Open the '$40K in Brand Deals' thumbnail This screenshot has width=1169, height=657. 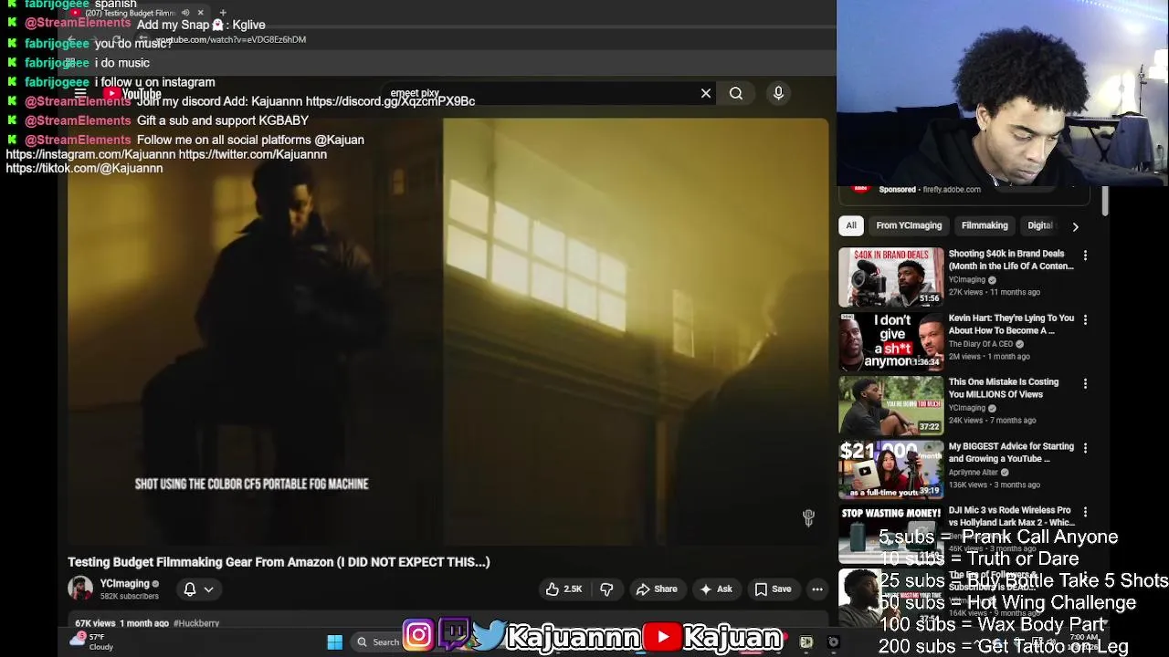click(891, 277)
